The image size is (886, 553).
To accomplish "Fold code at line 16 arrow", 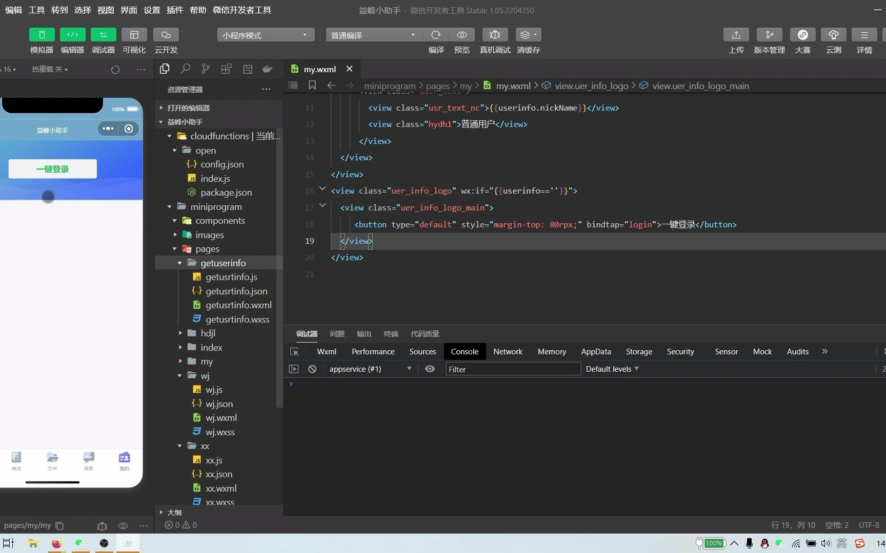I will point(323,189).
